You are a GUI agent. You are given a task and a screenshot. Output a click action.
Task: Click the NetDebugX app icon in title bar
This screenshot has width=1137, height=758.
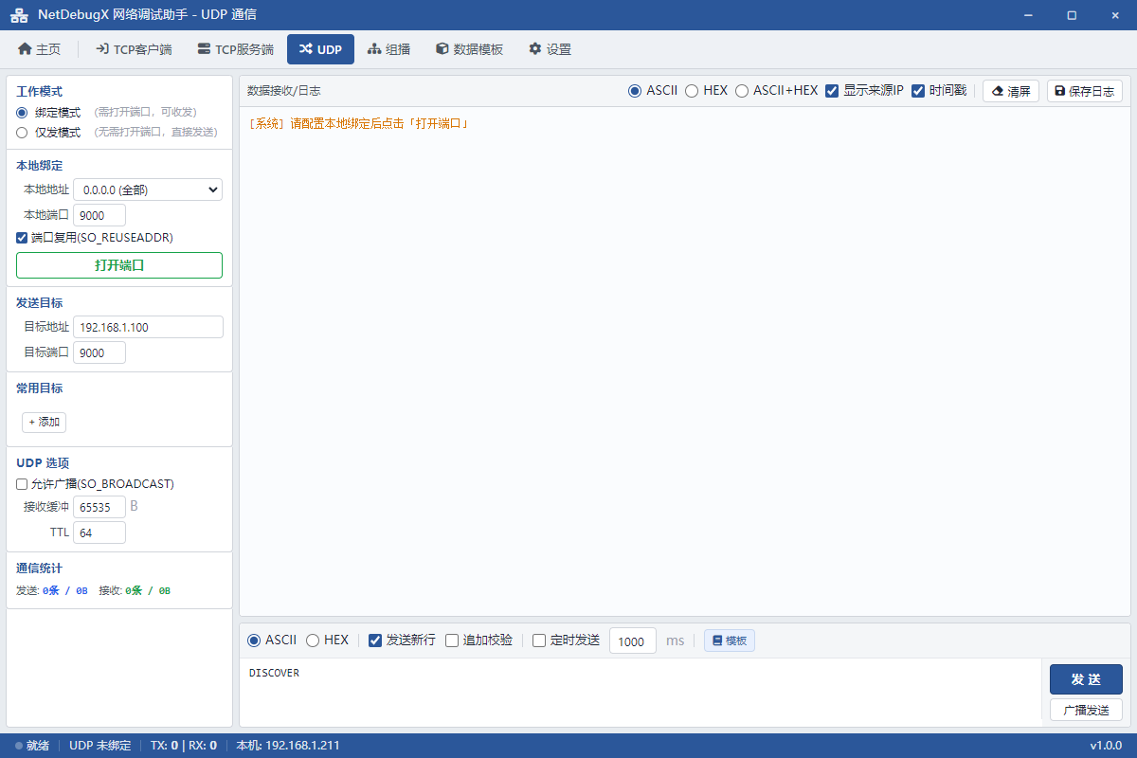pos(18,15)
